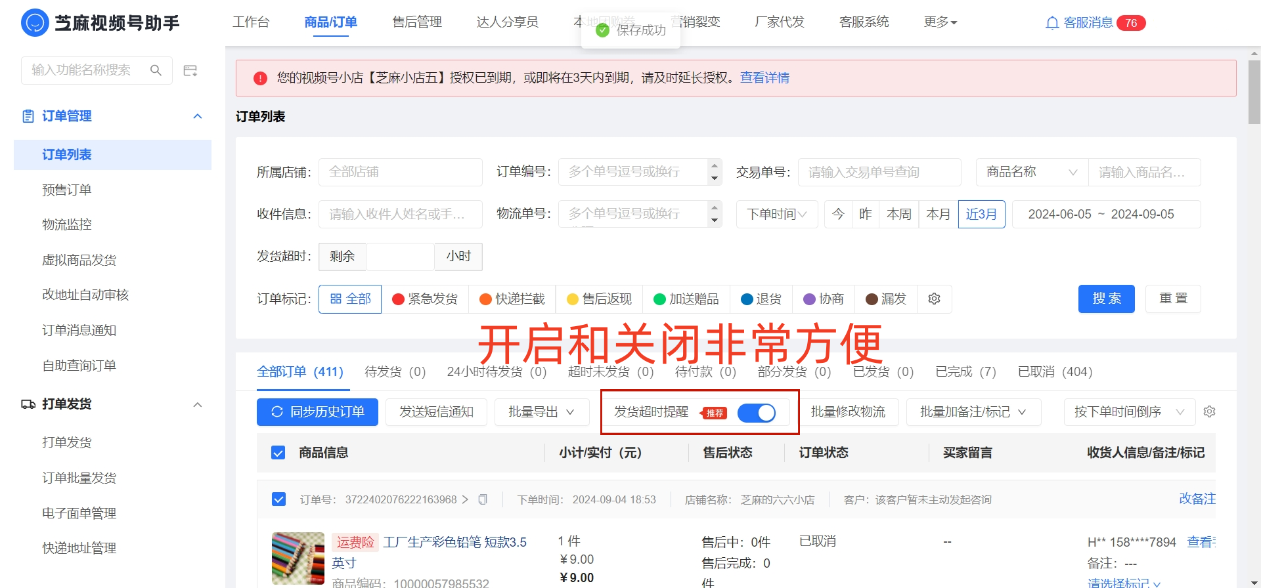Filter by 加送赠品 tag
Screen dimensions: 1261x588
pos(686,299)
